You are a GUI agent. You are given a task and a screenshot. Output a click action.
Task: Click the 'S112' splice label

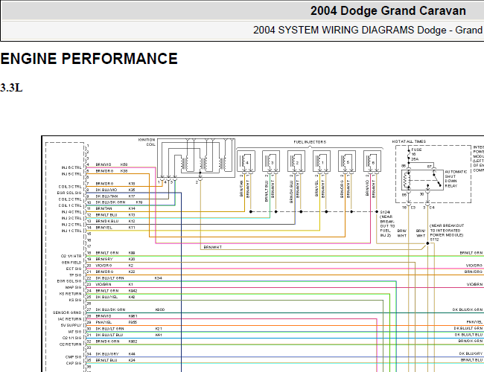tap(434, 240)
